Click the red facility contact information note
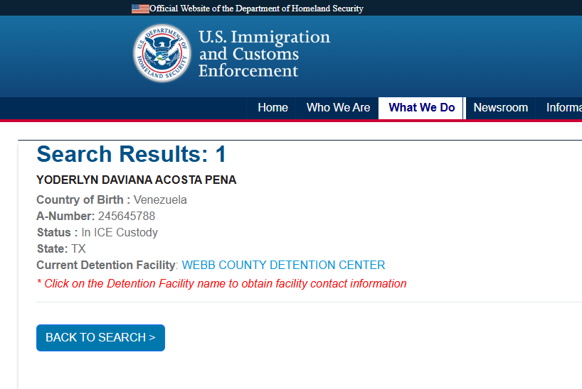The image size is (582, 389). 221,283
